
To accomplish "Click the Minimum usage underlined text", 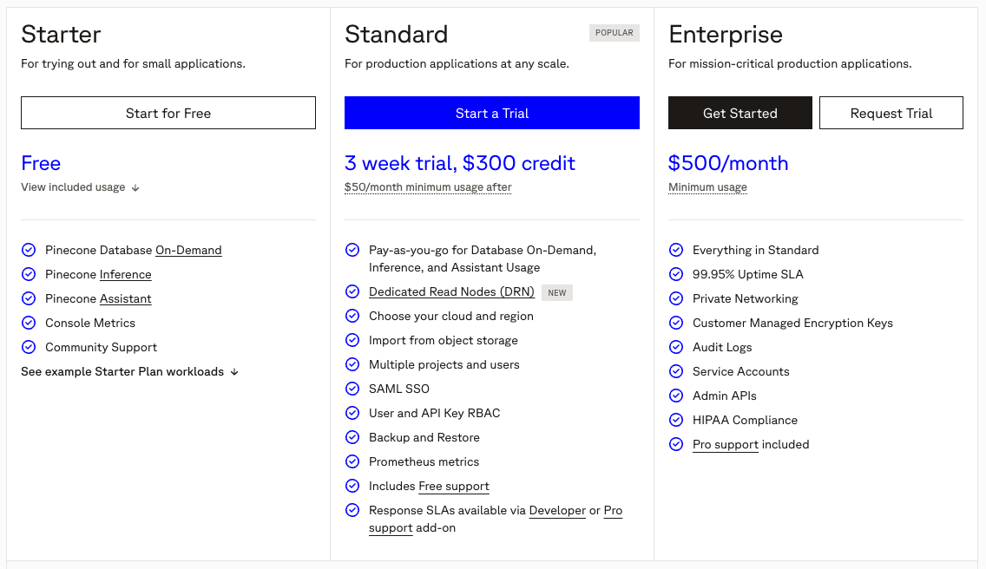I will (707, 187).
